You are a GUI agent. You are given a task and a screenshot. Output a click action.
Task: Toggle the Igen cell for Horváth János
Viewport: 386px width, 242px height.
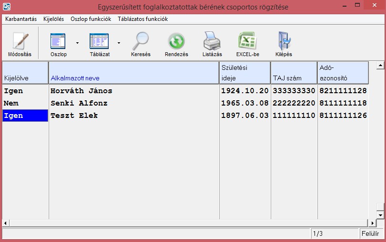(x=25, y=91)
